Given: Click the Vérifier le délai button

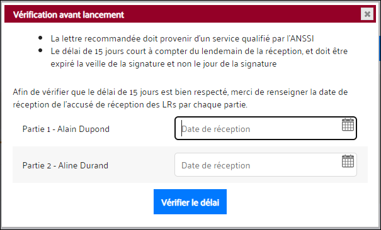Looking at the screenshot, I should click(x=190, y=202).
